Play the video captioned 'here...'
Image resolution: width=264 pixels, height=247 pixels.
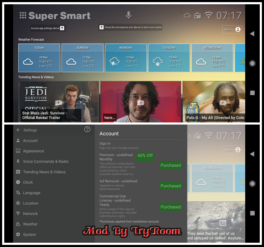point(141,102)
